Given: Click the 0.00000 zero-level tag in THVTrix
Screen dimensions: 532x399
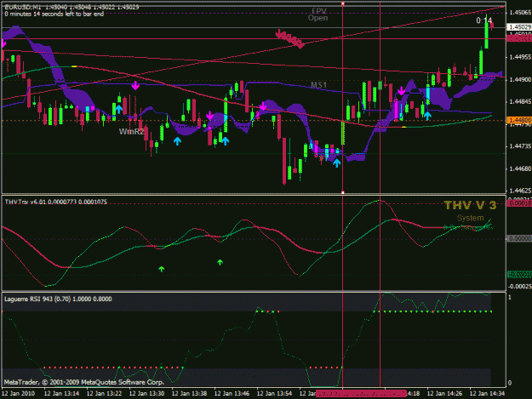Looking at the screenshot, I should pyautogui.click(x=519, y=239).
